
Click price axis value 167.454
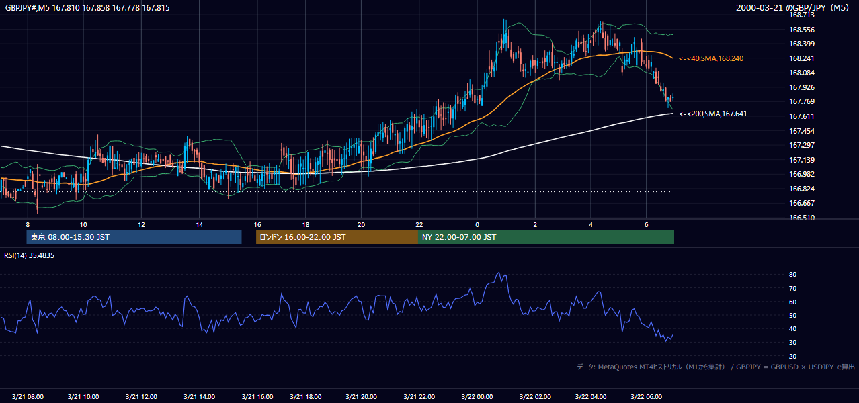[x=802, y=131]
